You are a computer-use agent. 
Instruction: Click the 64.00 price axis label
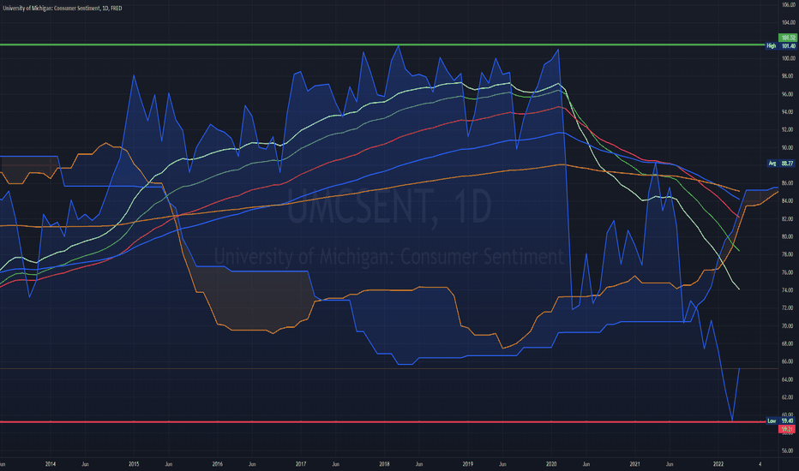[789, 379]
